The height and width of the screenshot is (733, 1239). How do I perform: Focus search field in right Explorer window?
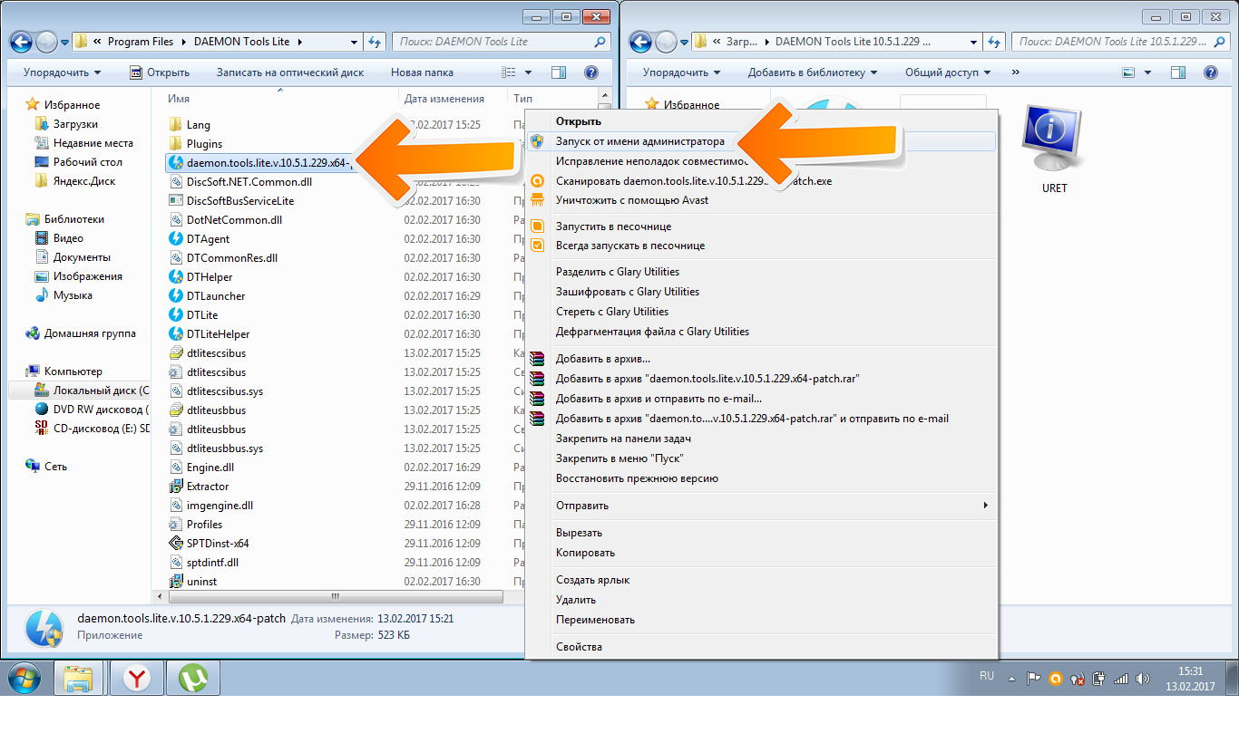[1121, 42]
